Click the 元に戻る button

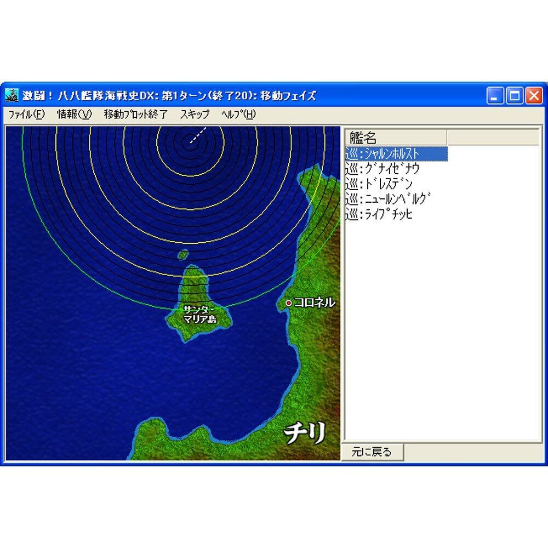tap(372, 452)
